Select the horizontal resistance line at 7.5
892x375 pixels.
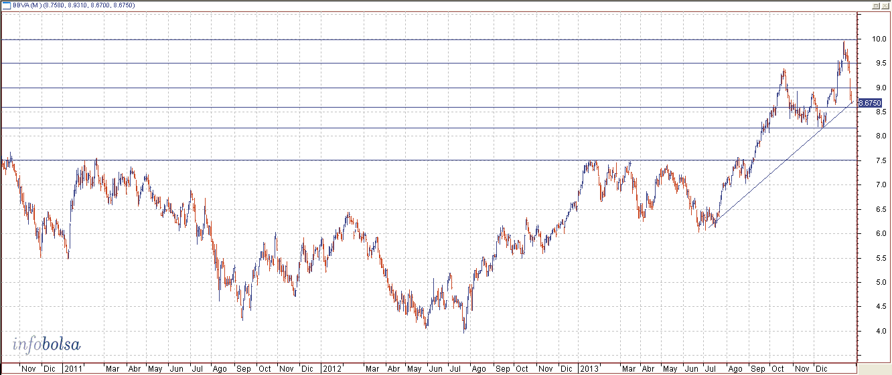(x=402, y=160)
